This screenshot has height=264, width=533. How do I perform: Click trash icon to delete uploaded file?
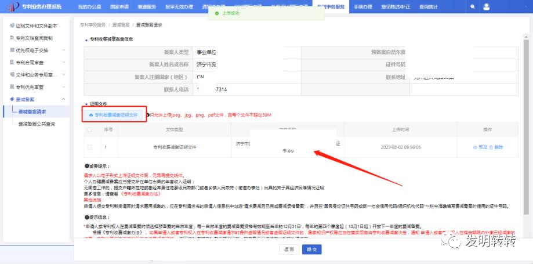point(491,147)
